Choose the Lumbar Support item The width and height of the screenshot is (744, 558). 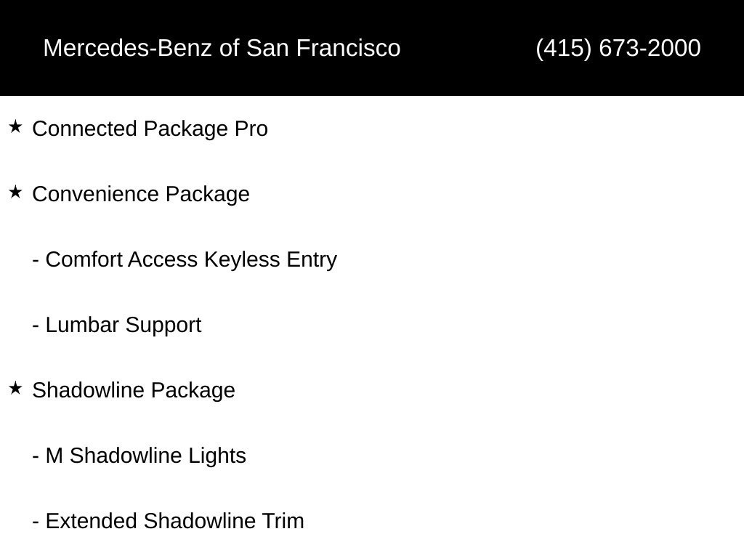117,325
